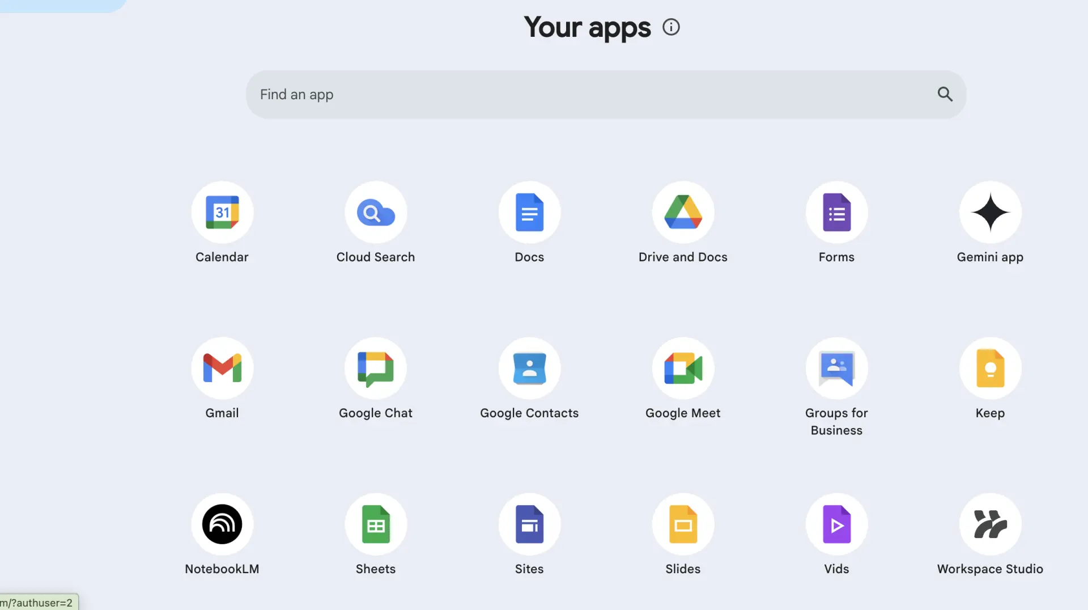Image resolution: width=1088 pixels, height=610 pixels.
Task: Launch the Forms app icon
Action: [836, 212]
